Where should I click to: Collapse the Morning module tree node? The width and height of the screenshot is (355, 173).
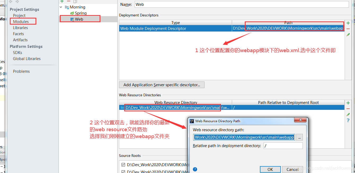(x=61, y=7)
